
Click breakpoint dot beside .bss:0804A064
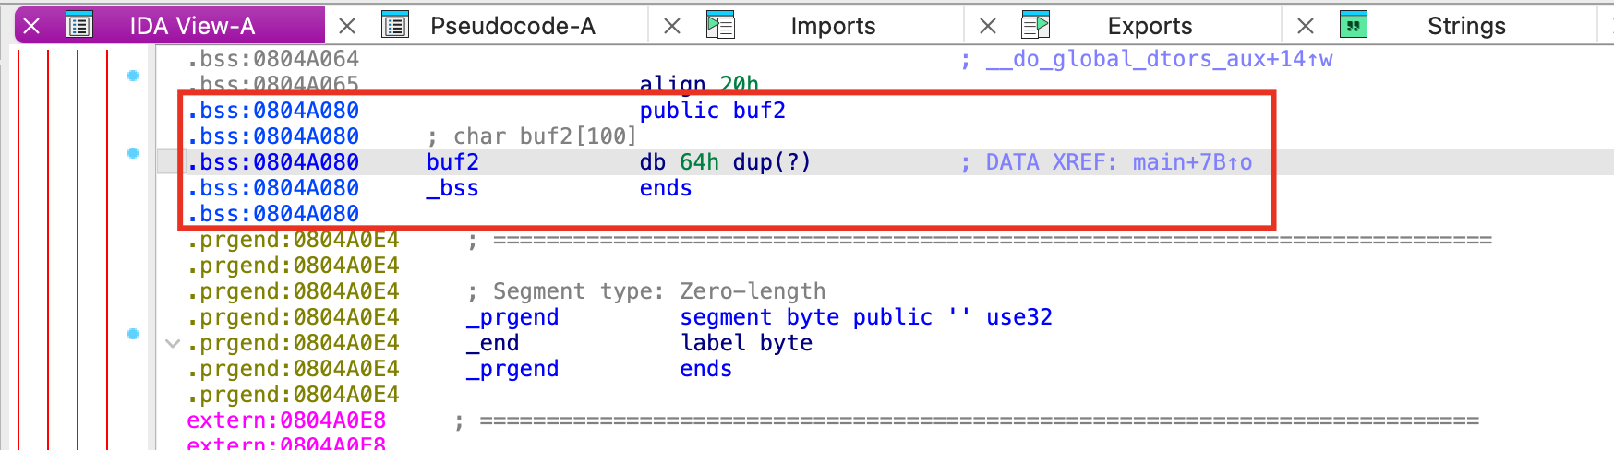133,76
